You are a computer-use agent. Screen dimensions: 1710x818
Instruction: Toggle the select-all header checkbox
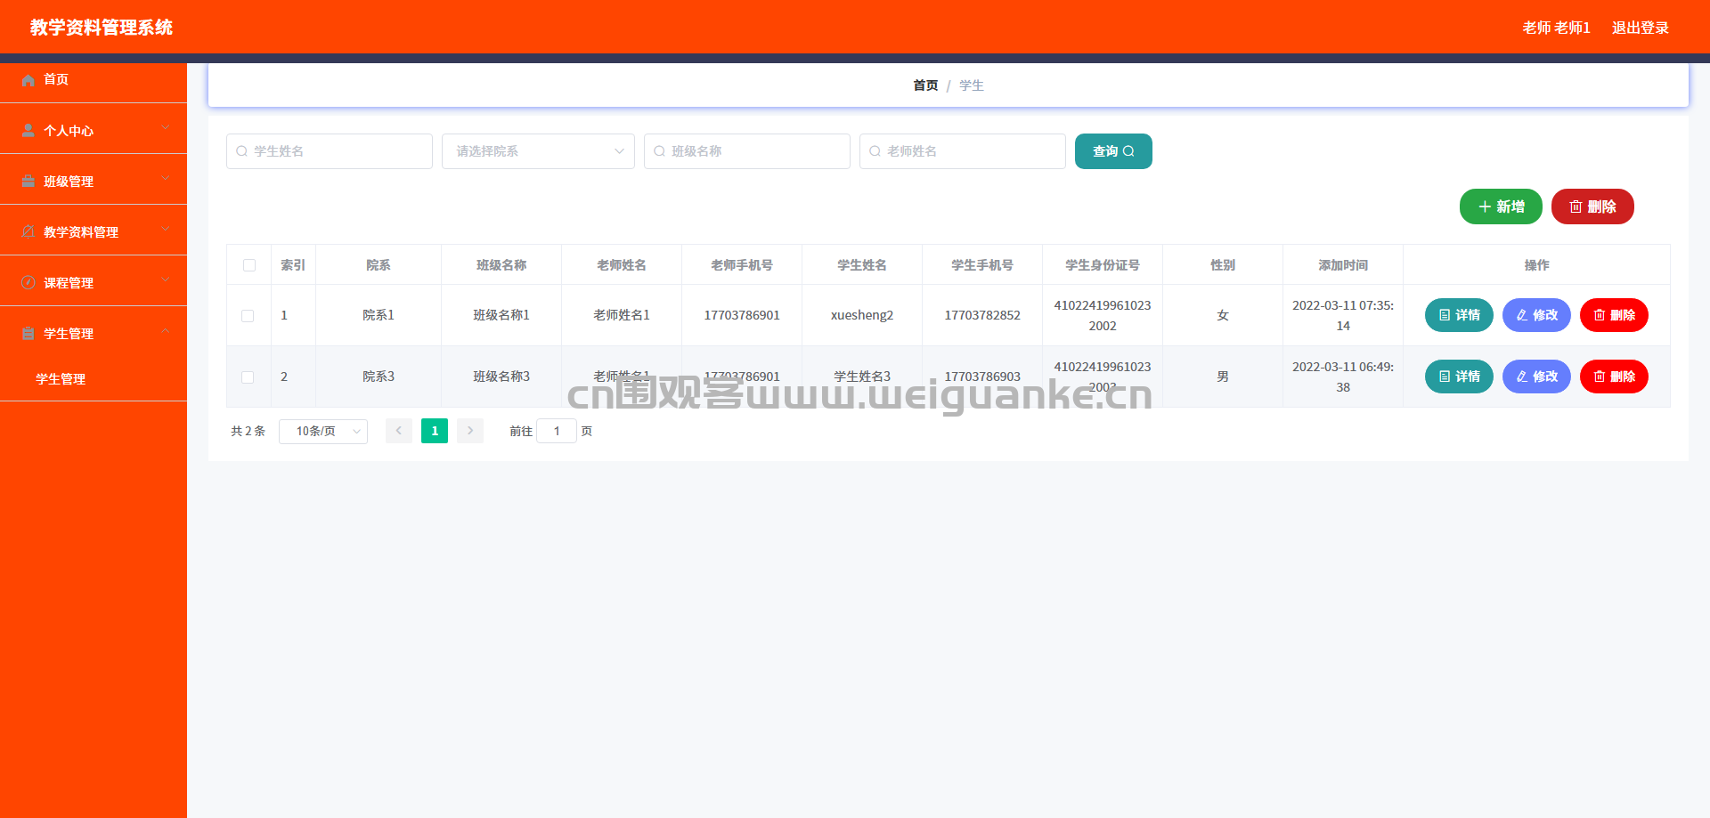[249, 265]
